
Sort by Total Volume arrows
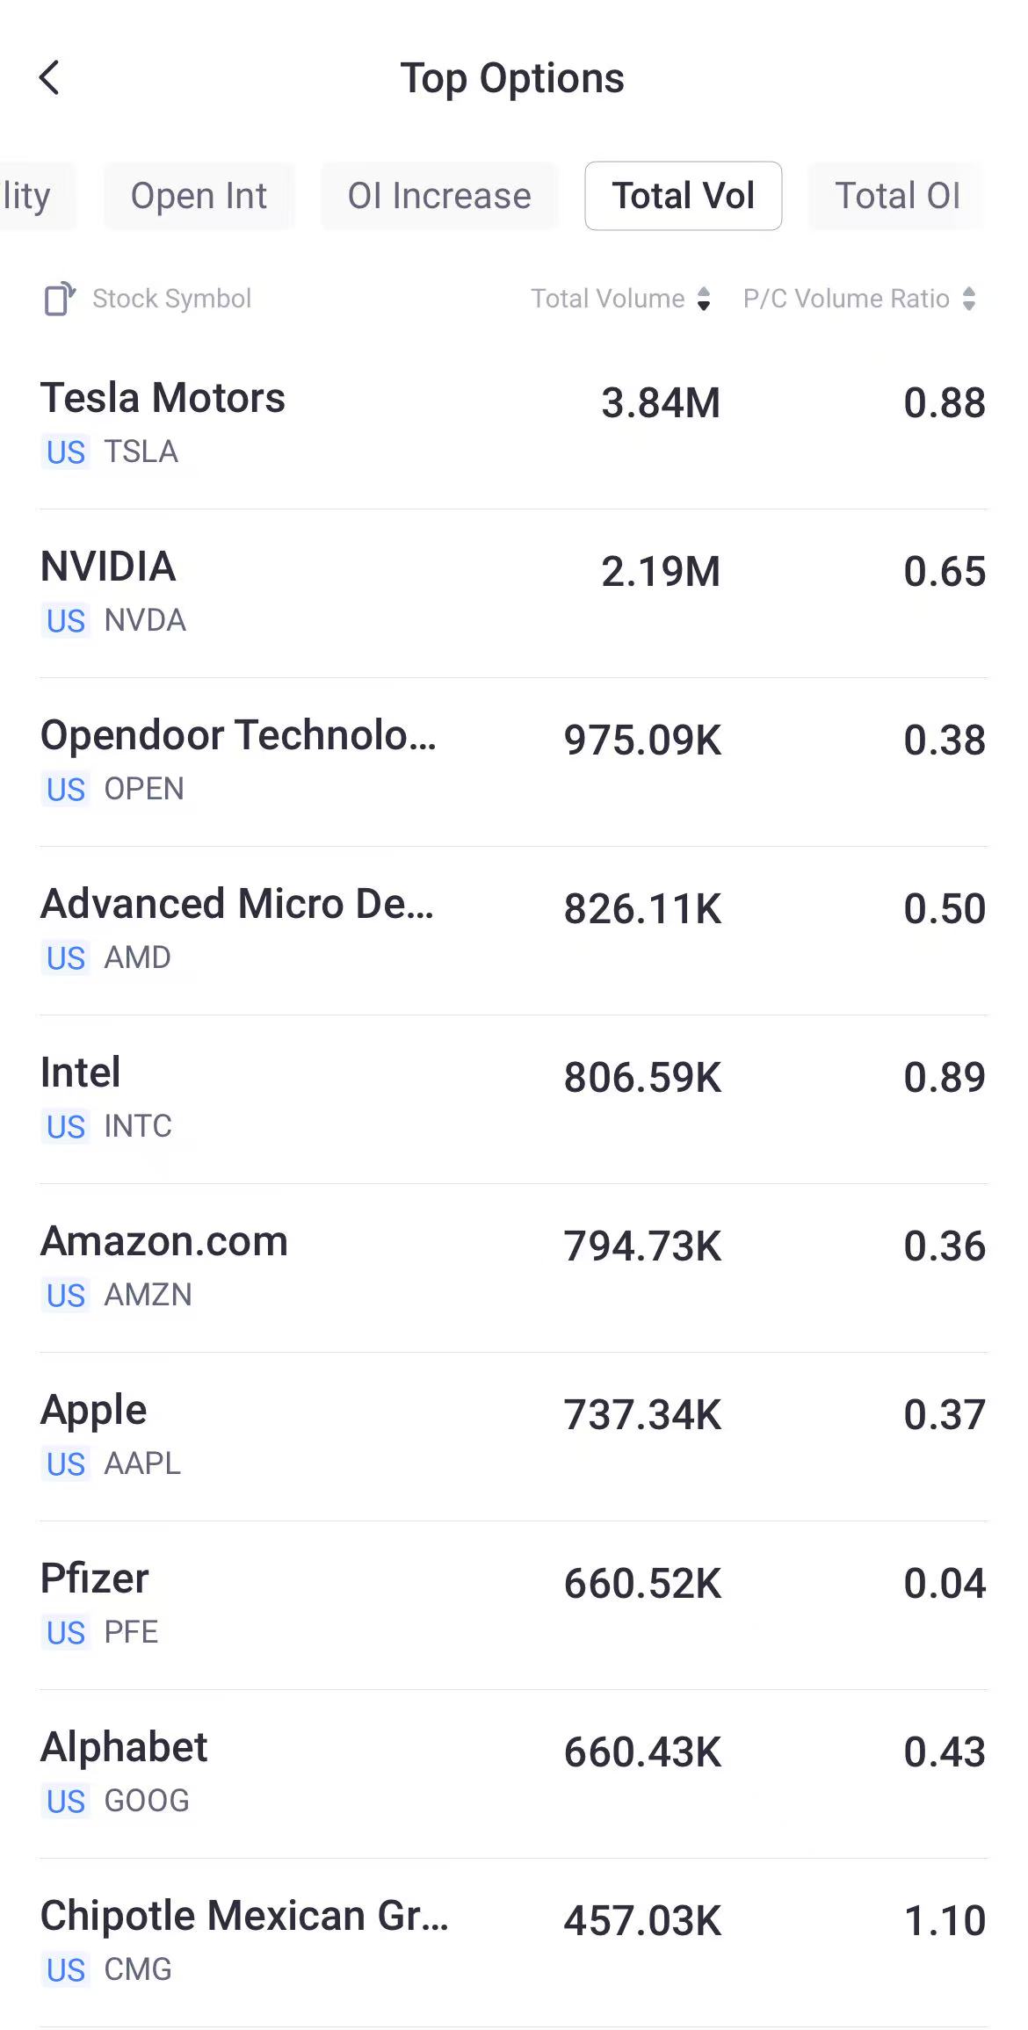click(704, 299)
